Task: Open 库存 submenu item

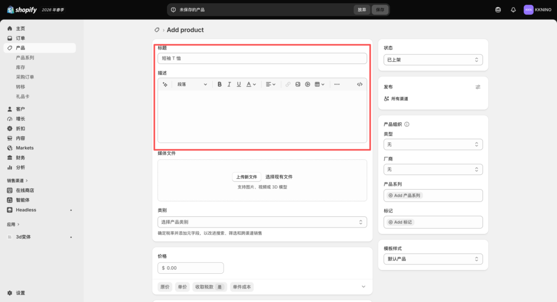Action: 21,67
